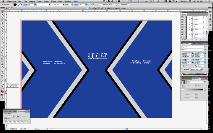Pick a color from spectrum bar
The height and width of the screenshot is (133, 213).
pyautogui.click(x=194, y=74)
